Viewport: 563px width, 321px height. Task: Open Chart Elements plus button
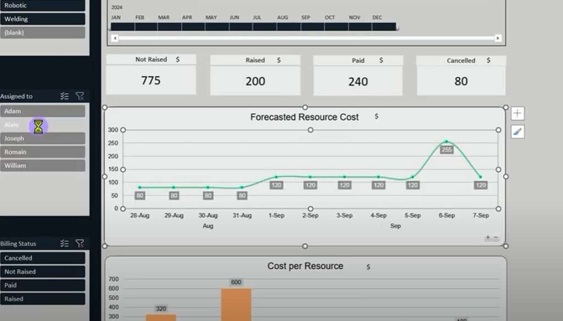click(517, 114)
